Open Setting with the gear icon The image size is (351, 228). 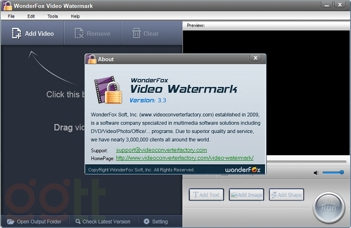click(155, 221)
